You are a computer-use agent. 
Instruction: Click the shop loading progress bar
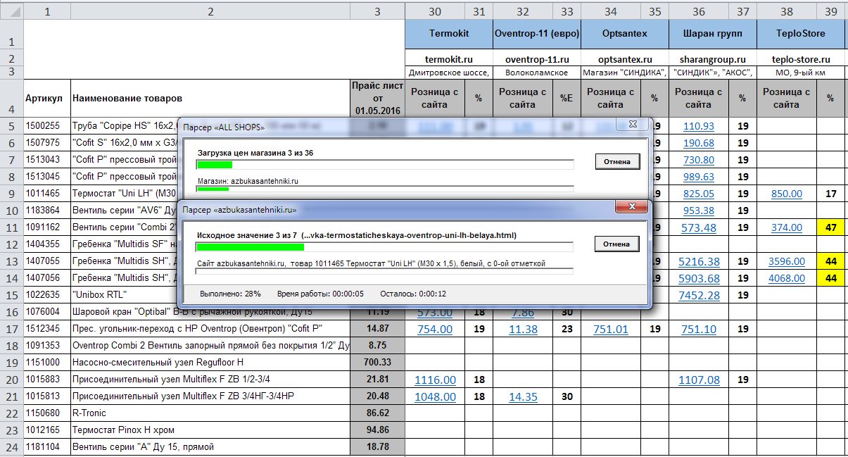click(x=384, y=165)
